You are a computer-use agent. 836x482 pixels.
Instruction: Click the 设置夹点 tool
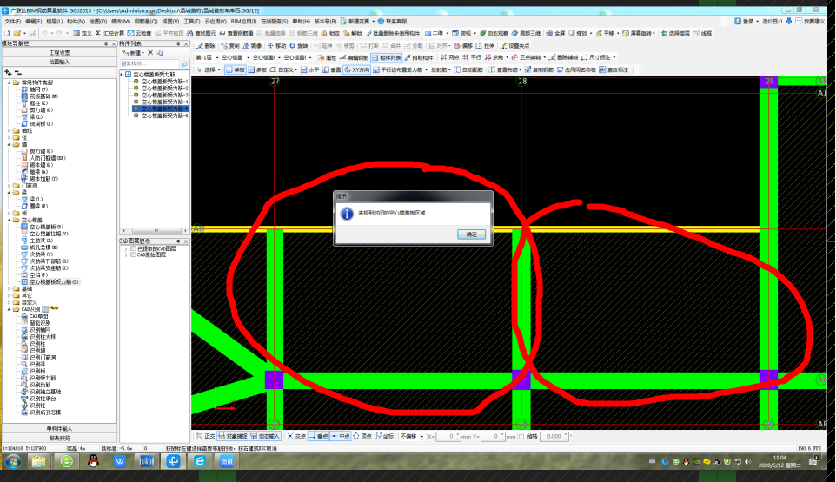515,46
